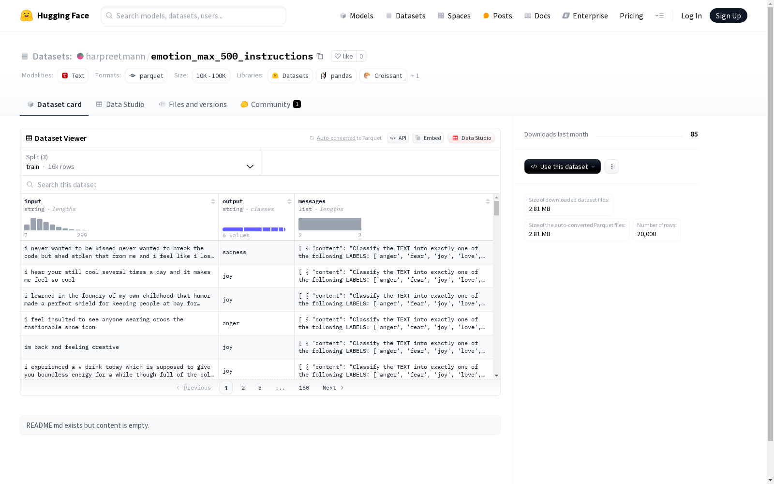Click the harpreetmann avatar icon
Viewport: 774px width, 484px height.
(x=80, y=56)
